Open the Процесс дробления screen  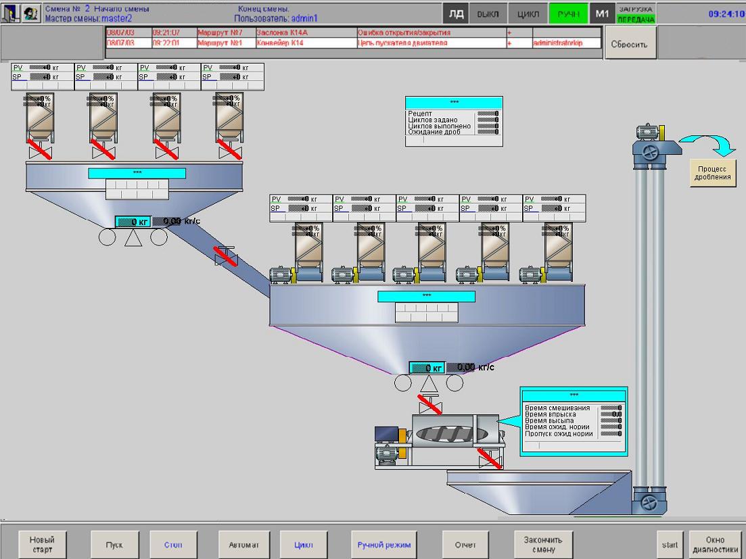click(x=713, y=173)
